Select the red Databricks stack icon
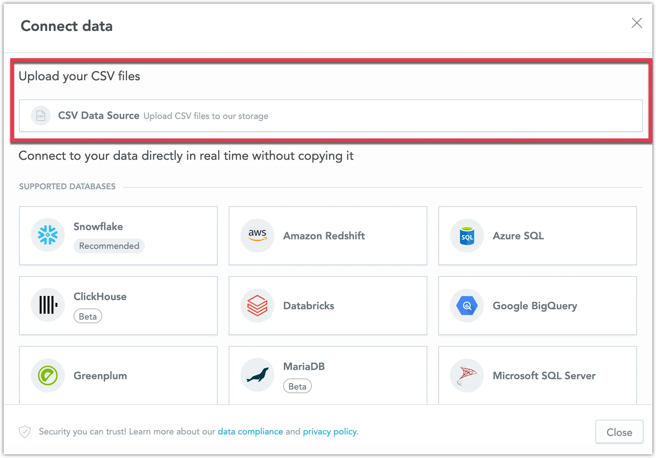Image resolution: width=656 pixels, height=458 pixels. point(257,305)
